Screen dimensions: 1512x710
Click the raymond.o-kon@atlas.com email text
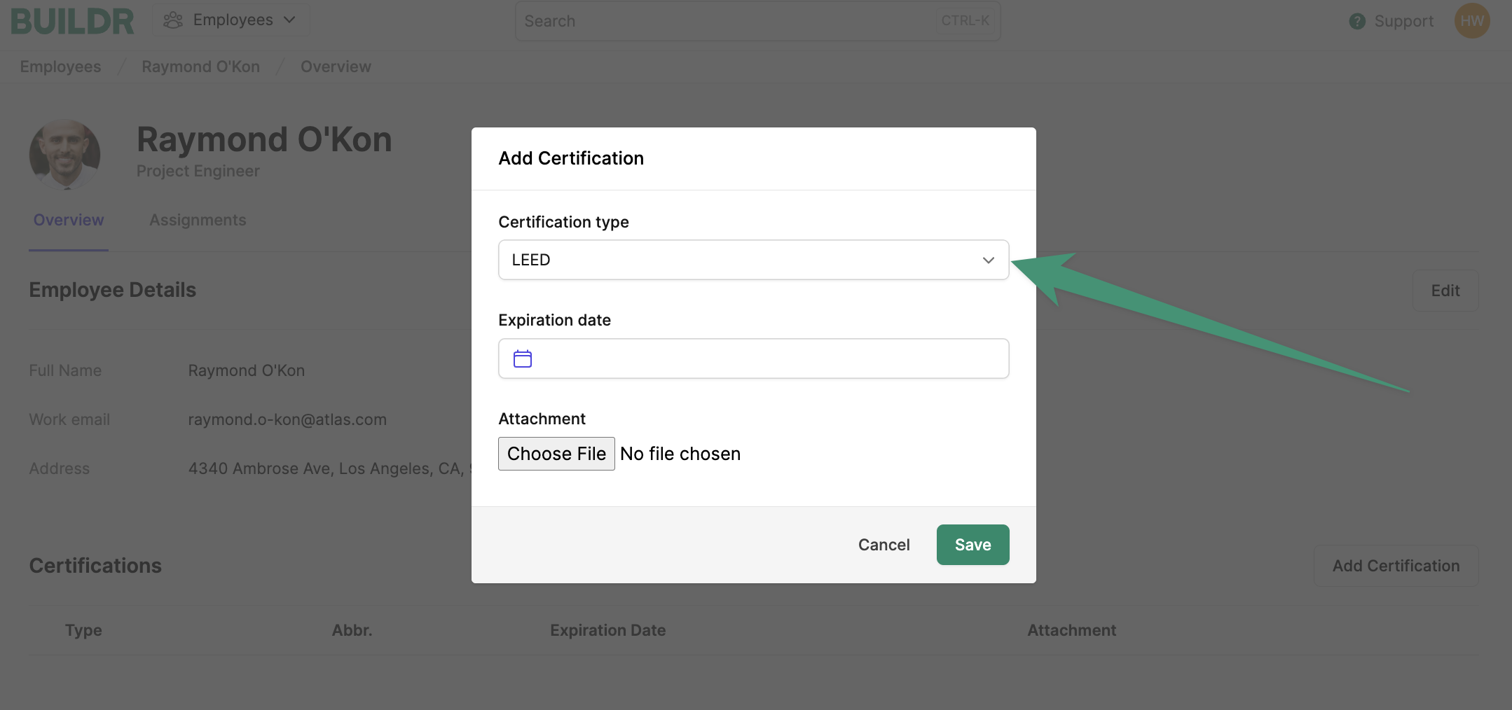[287, 419]
